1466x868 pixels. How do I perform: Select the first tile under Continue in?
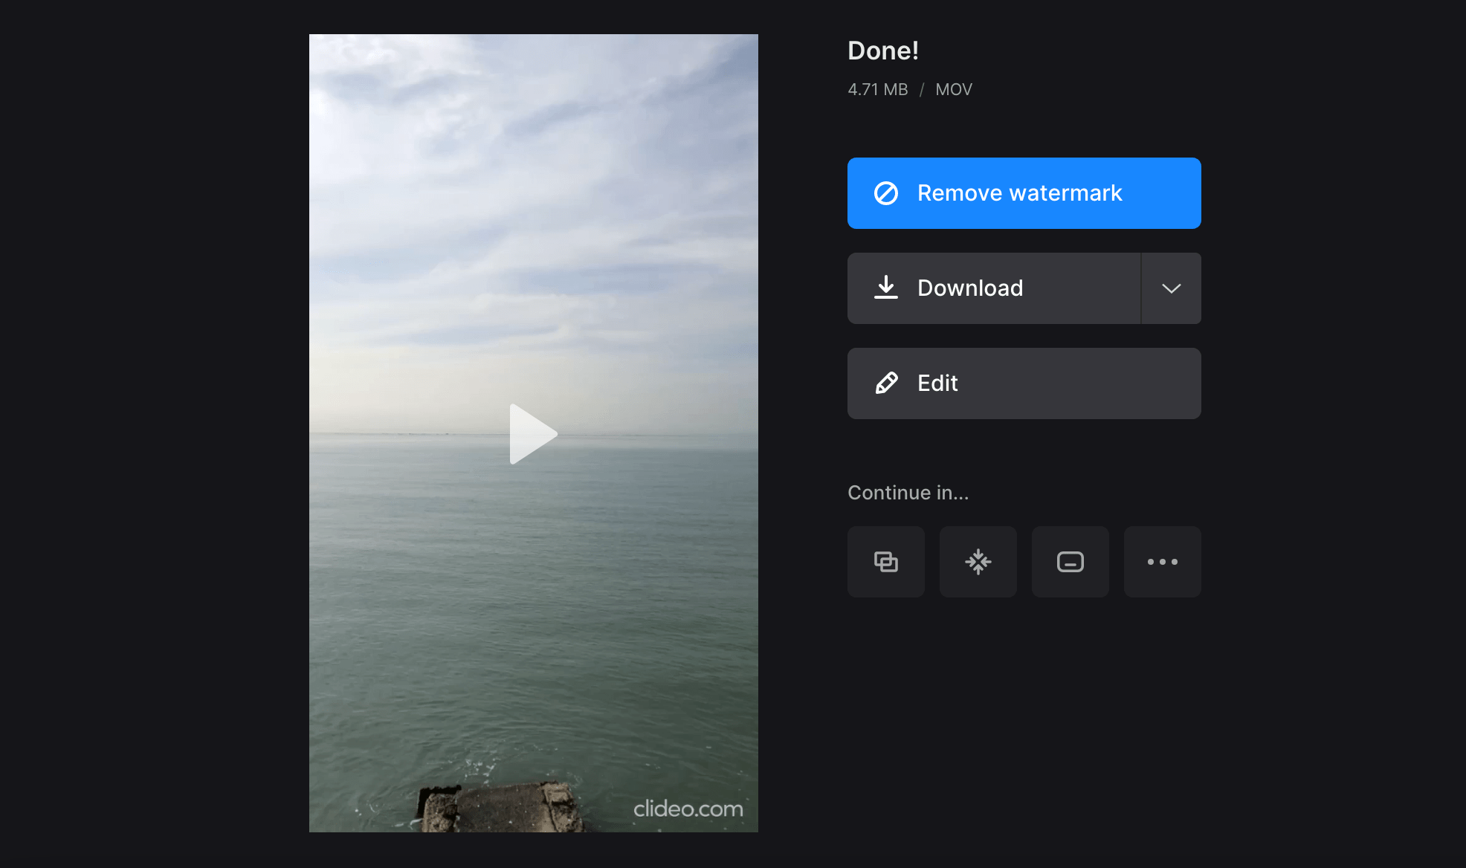(885, 562)
